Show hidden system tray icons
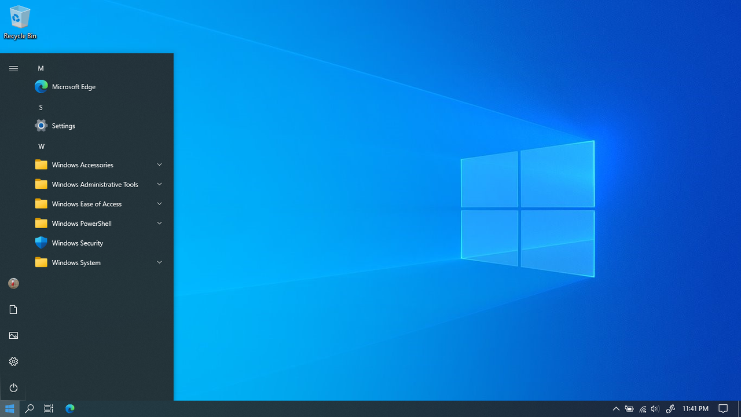Screen dimensions: 741x417 click(616, 409)
